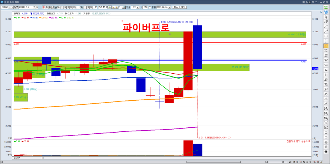Viewport: 330px width, 164px height.
Task: Select the eraser tool
Action: 326,21
